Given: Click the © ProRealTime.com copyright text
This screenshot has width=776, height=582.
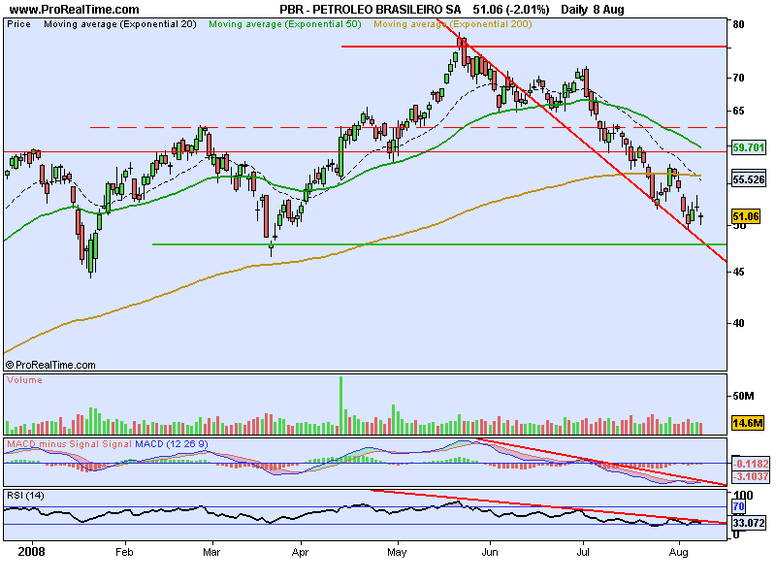Looking at the screenshot, I should coord(50,366).
